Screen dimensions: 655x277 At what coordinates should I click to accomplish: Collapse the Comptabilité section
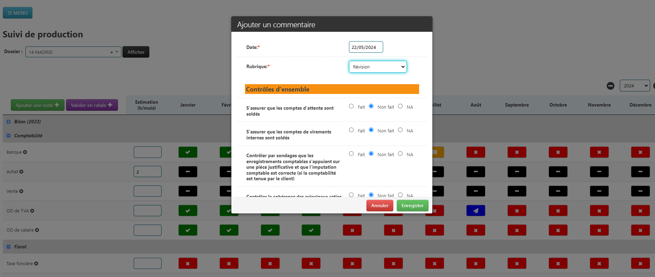[8, 136]
